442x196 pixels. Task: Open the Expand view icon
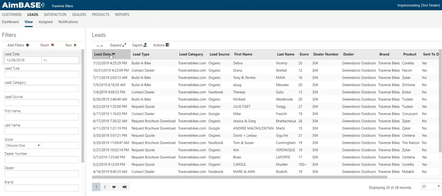point(117,45)
